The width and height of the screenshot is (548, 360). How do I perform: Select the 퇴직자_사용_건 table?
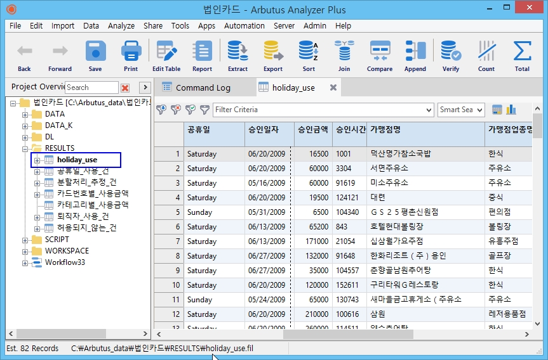coord(83,217)
